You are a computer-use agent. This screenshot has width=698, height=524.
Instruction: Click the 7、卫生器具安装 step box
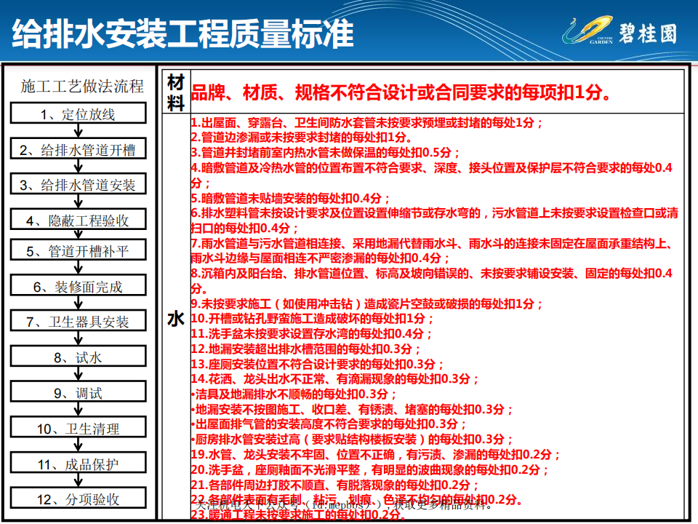pyautogui.click(x=79, y=322)
